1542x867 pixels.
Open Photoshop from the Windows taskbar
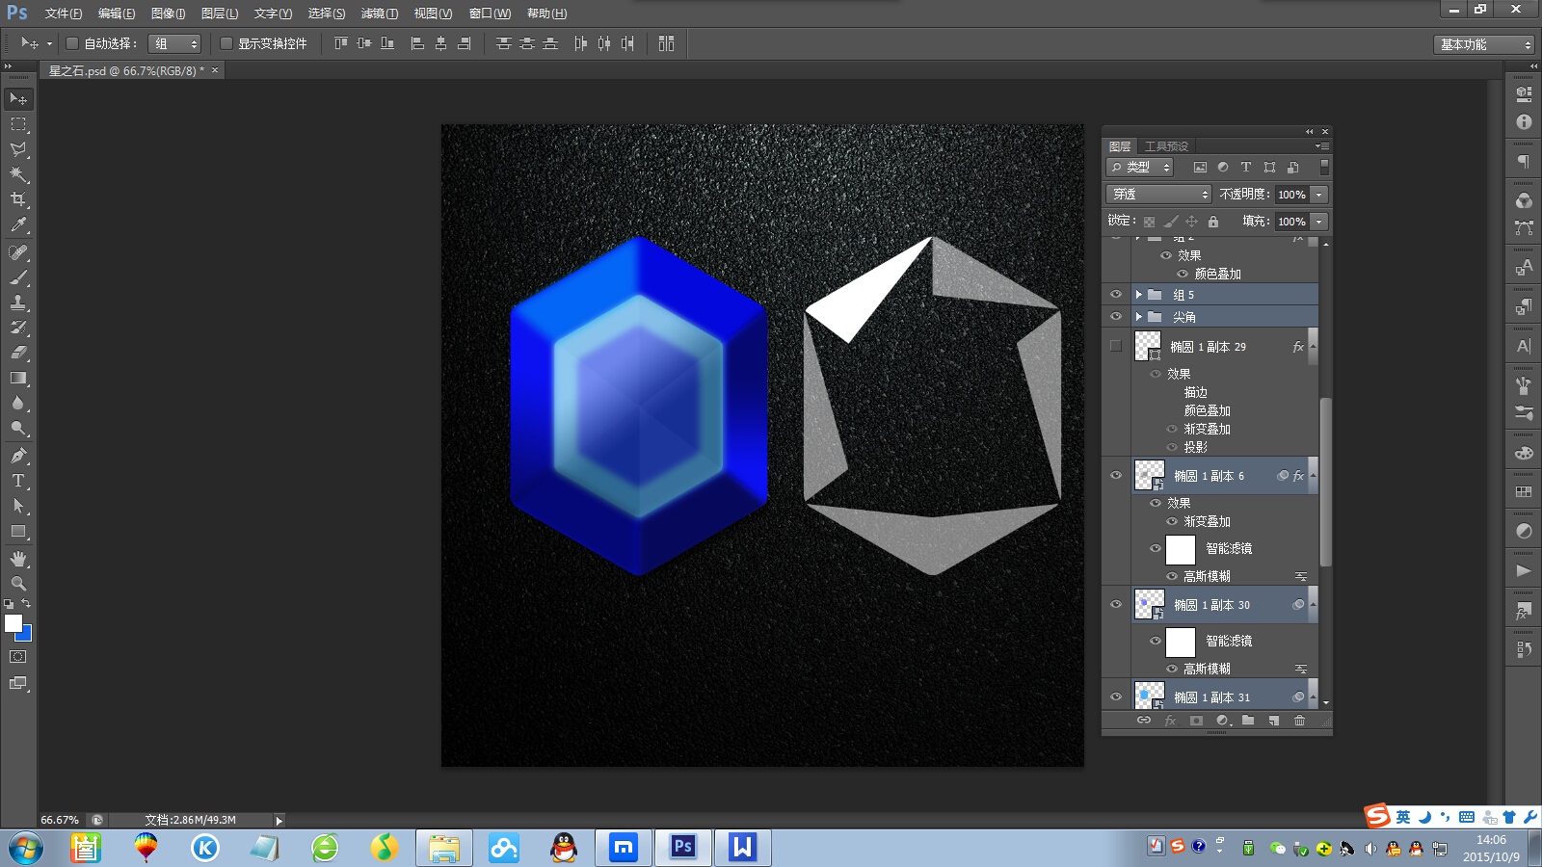(683, 848)
